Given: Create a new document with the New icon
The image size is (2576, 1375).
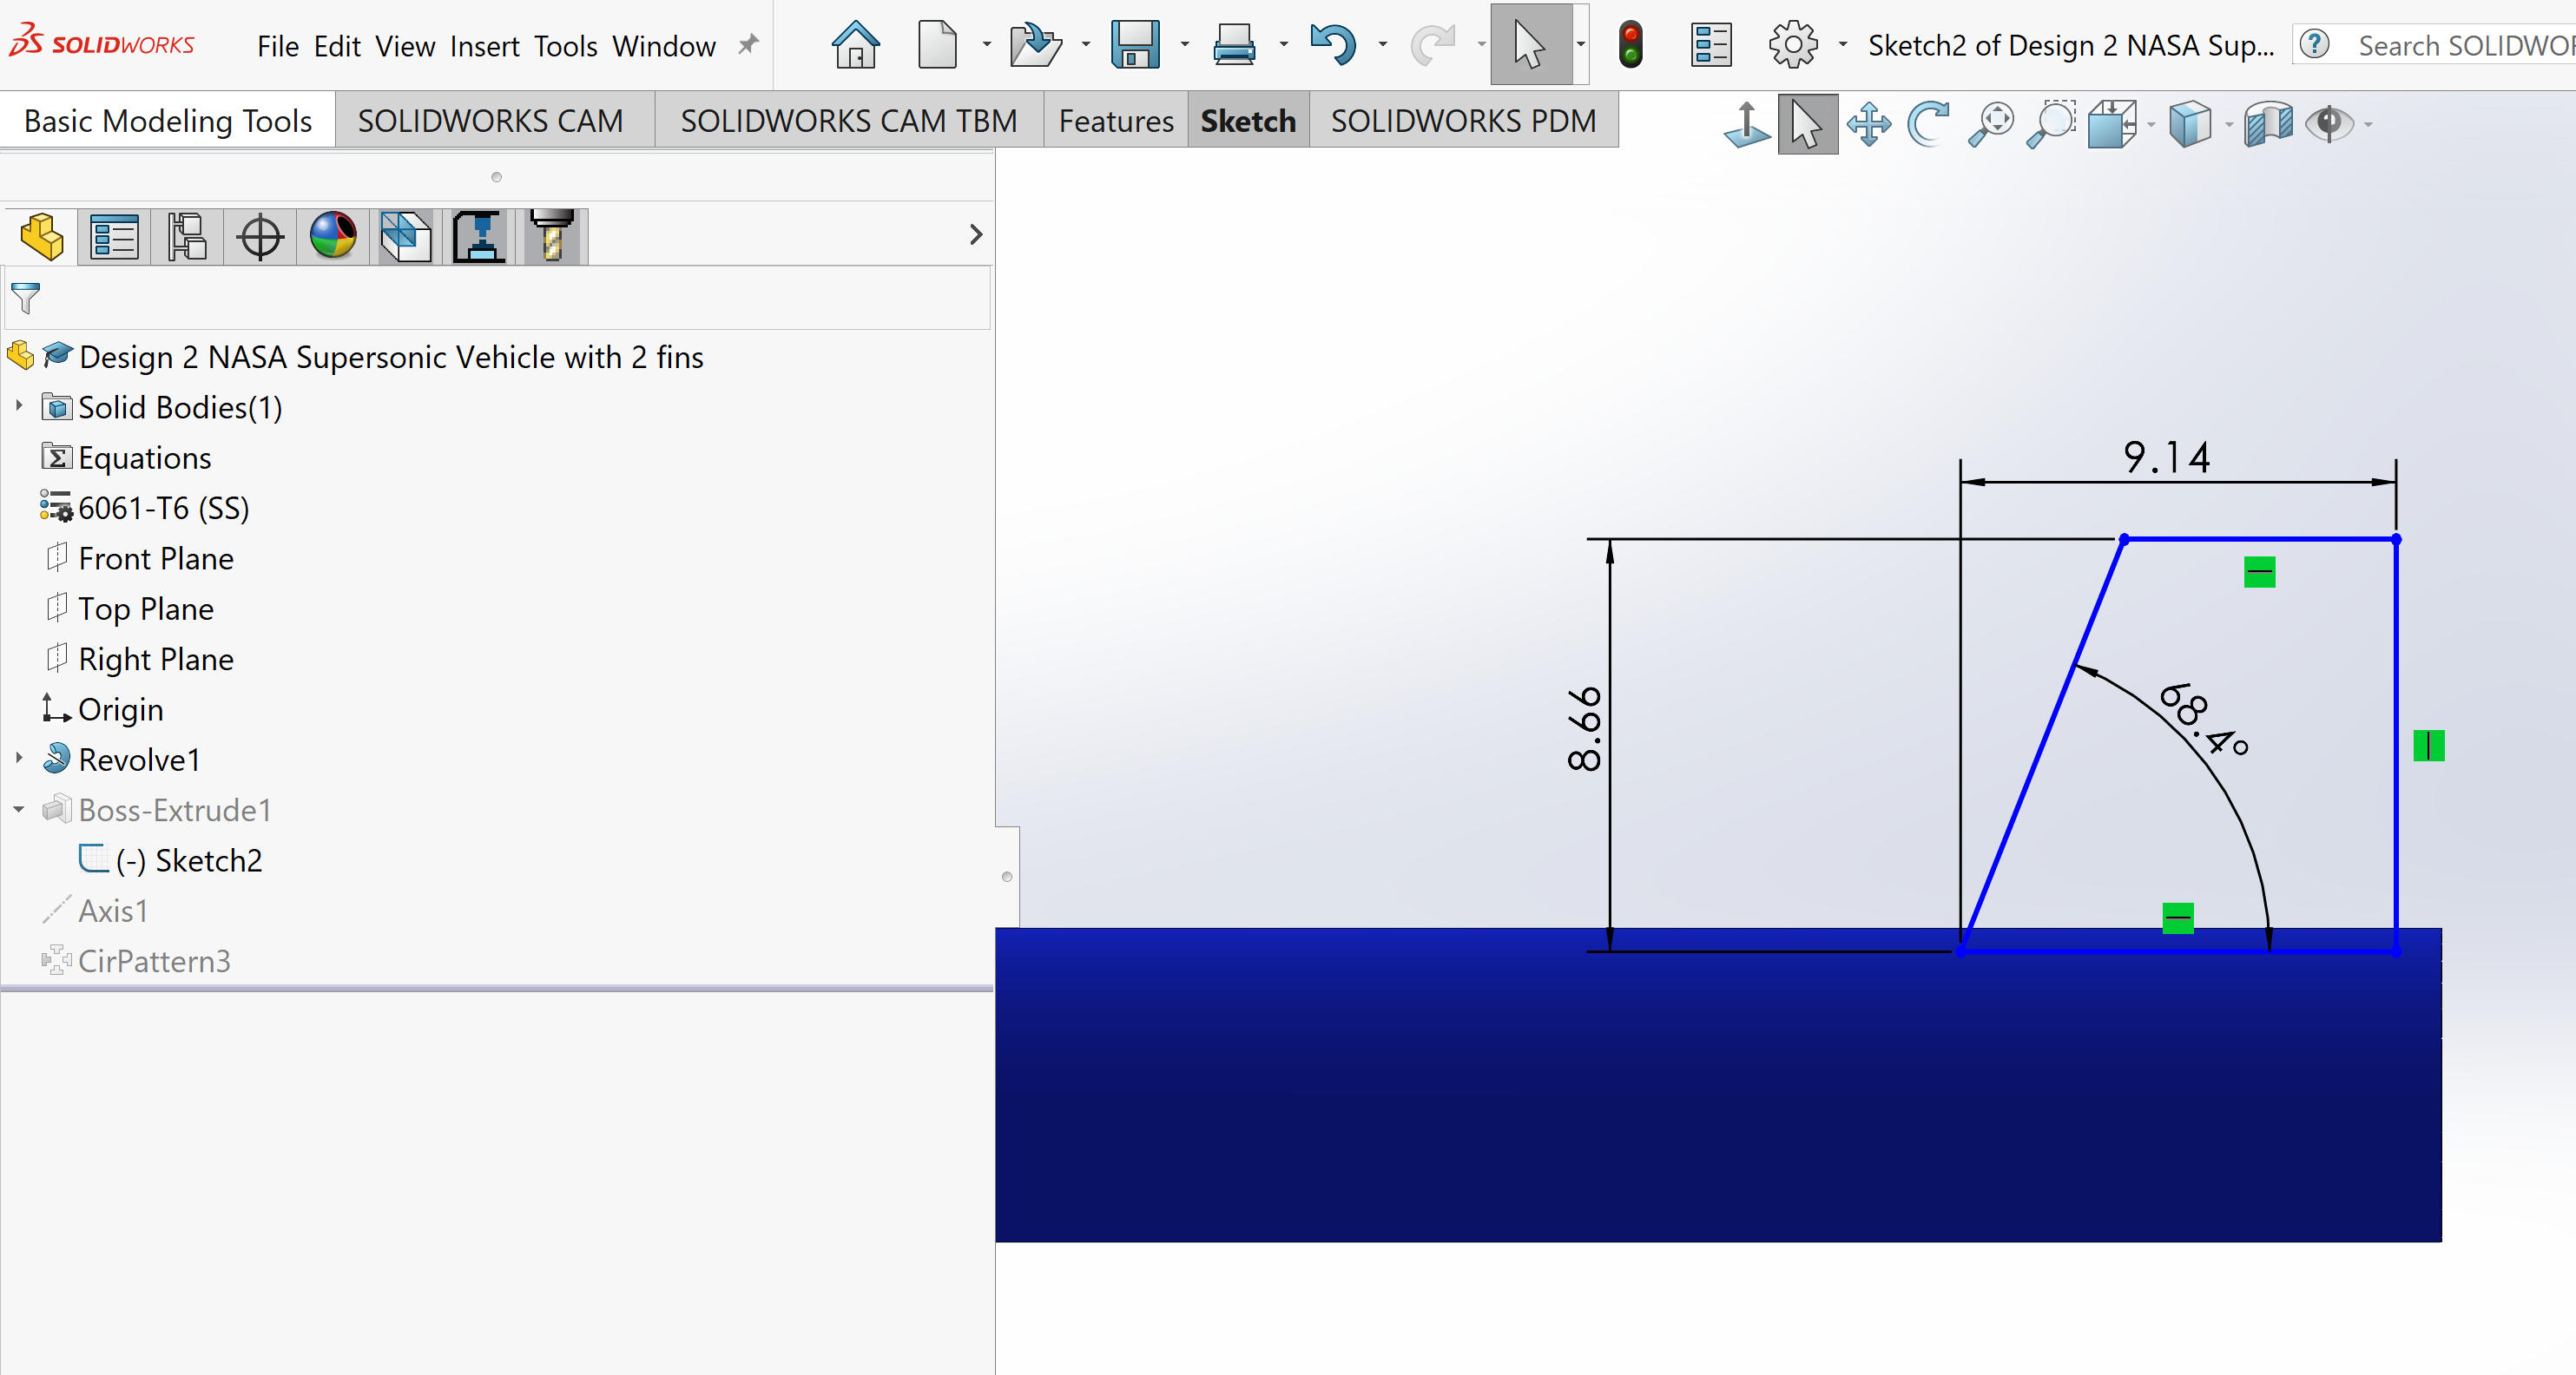Looking at the screenshot, I should coord(937,45).
